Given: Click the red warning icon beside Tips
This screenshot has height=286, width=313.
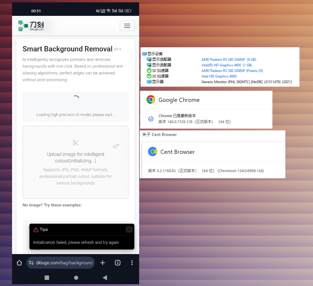Looking at the screenshot, I should [36, 230].
